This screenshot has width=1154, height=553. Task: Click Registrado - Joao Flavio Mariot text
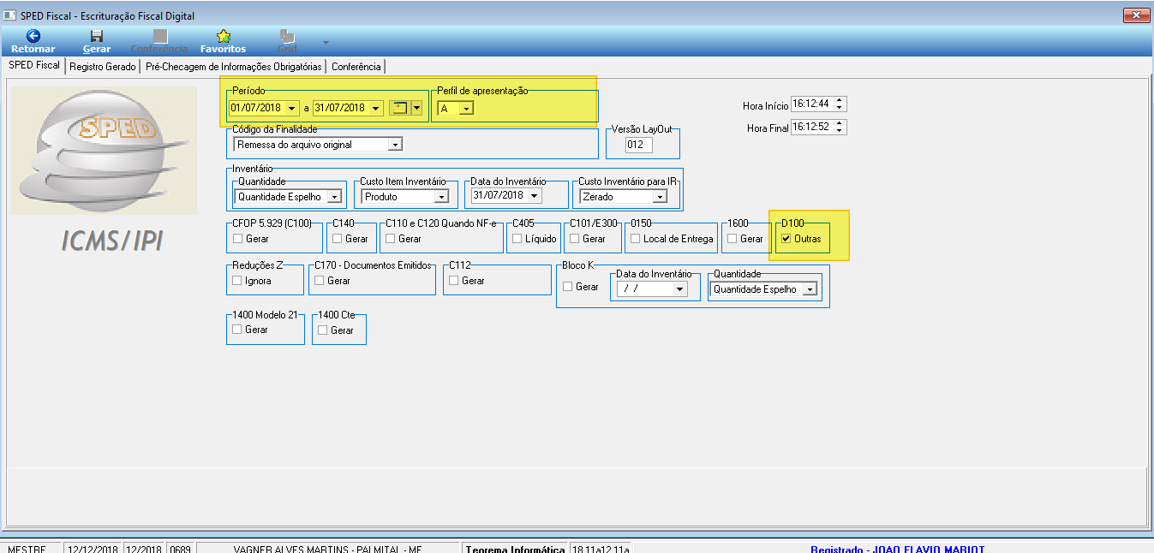(898, 549)
